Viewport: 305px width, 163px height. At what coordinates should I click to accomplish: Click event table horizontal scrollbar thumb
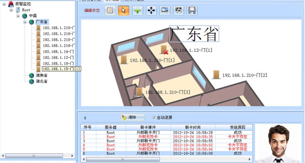(x=123, y=159)
